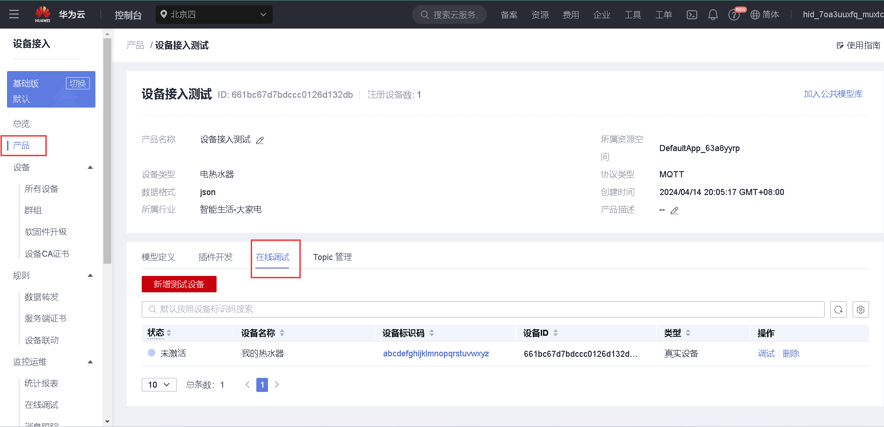The image size is (884, 427).
Task: Open 产品 in the sidebar
Action: click(x=22, y=145)
